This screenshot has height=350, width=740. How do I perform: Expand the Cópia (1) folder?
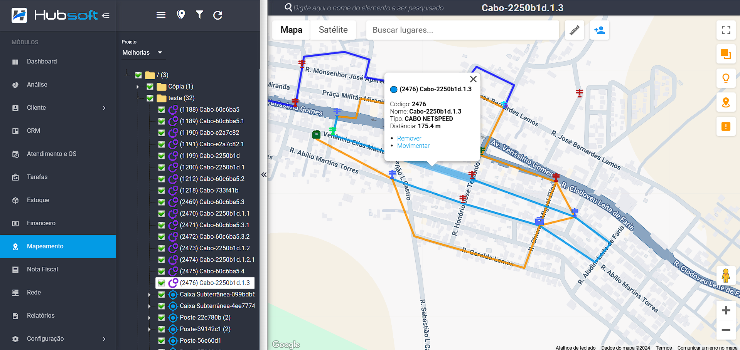click(x=138, y=87)
